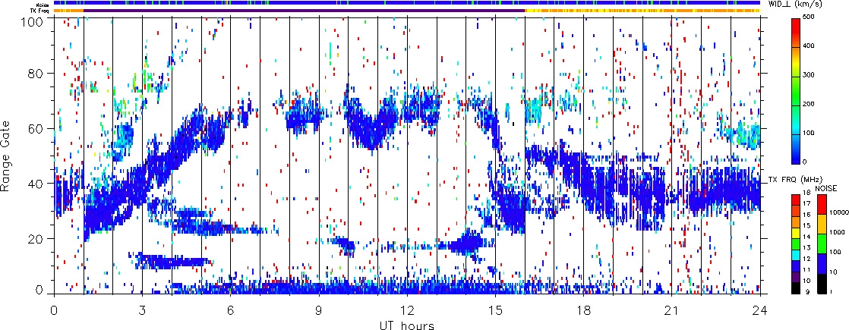Select UT hours tick label "3"
The height and width of the screenshot is (330, 849).
pos(143,310)
